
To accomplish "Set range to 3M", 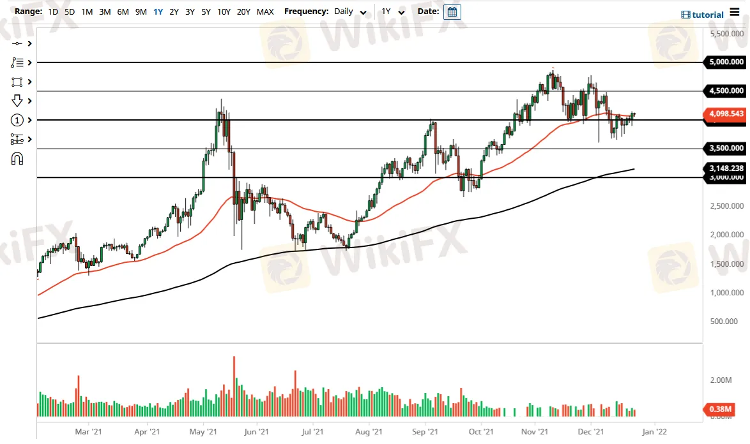I will coord(105,11).
